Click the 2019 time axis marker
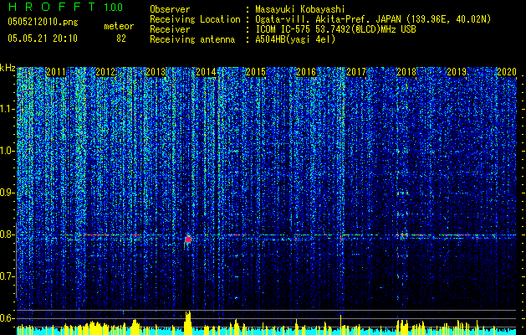Screen dimensions: 526x335 457,72
